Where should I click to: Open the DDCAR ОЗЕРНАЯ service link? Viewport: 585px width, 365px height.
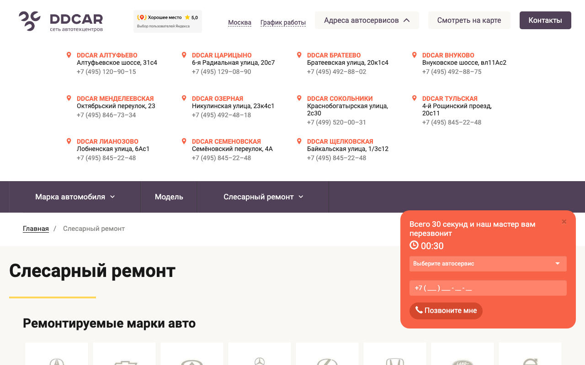(218, 99)
